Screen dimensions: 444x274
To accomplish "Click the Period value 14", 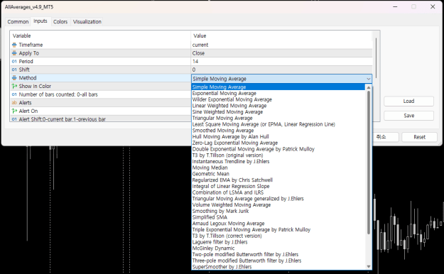I will (x=195, y=62).
